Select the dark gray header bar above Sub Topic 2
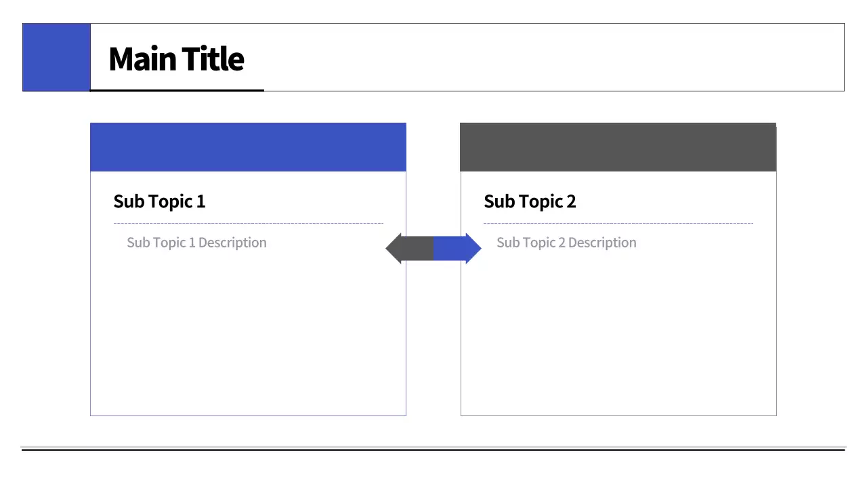 click(618, 147)
